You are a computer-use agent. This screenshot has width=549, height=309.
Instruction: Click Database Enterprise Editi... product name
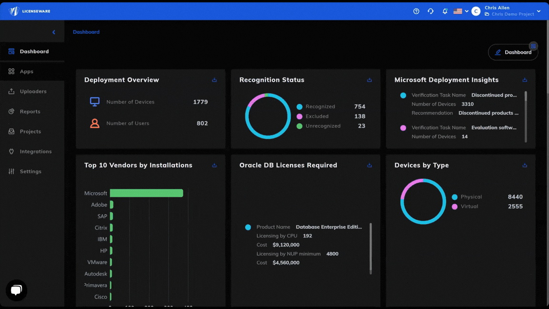tap(329, 227)
